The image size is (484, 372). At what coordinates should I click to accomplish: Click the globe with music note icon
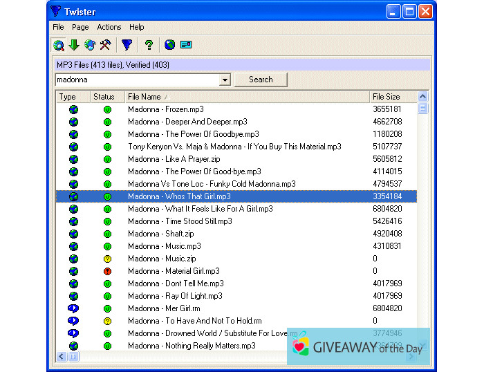pos(90,45)
